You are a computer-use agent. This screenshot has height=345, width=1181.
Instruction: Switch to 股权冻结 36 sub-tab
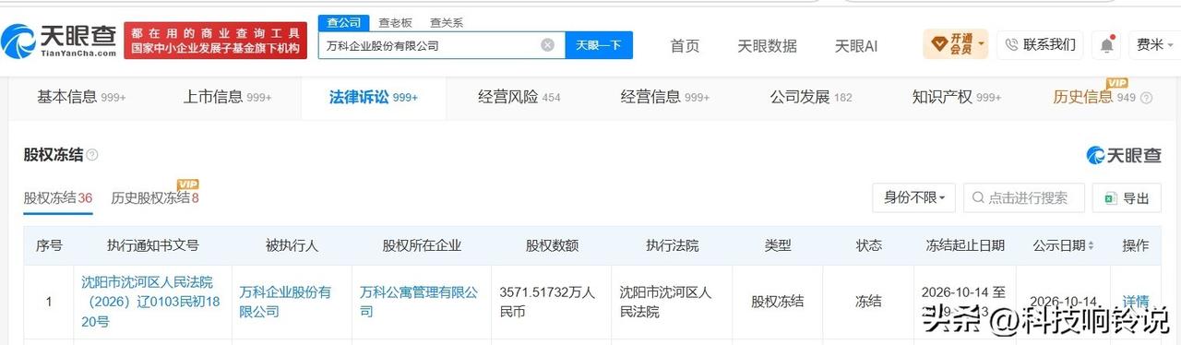58,197
